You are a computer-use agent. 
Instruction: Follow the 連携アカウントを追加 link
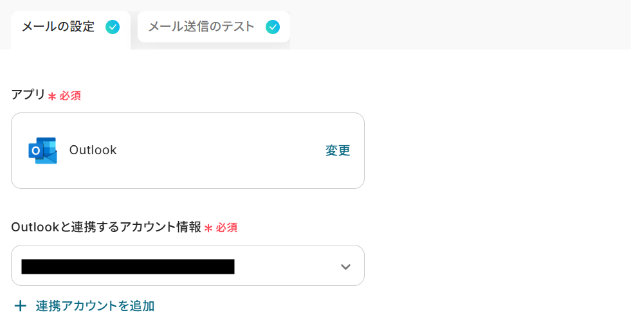pyautogui.click(x=95, y=306)
